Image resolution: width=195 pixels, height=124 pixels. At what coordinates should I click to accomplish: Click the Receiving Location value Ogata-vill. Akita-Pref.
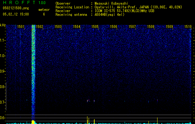116,7
